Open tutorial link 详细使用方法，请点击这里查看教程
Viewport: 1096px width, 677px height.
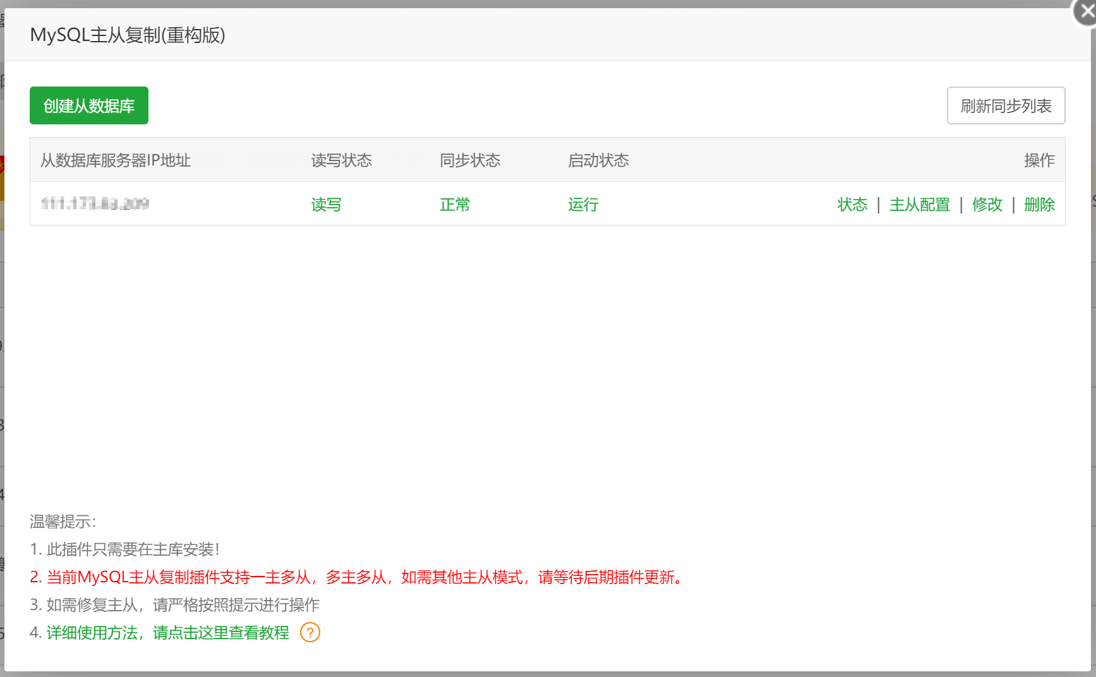tap(167, 633)
